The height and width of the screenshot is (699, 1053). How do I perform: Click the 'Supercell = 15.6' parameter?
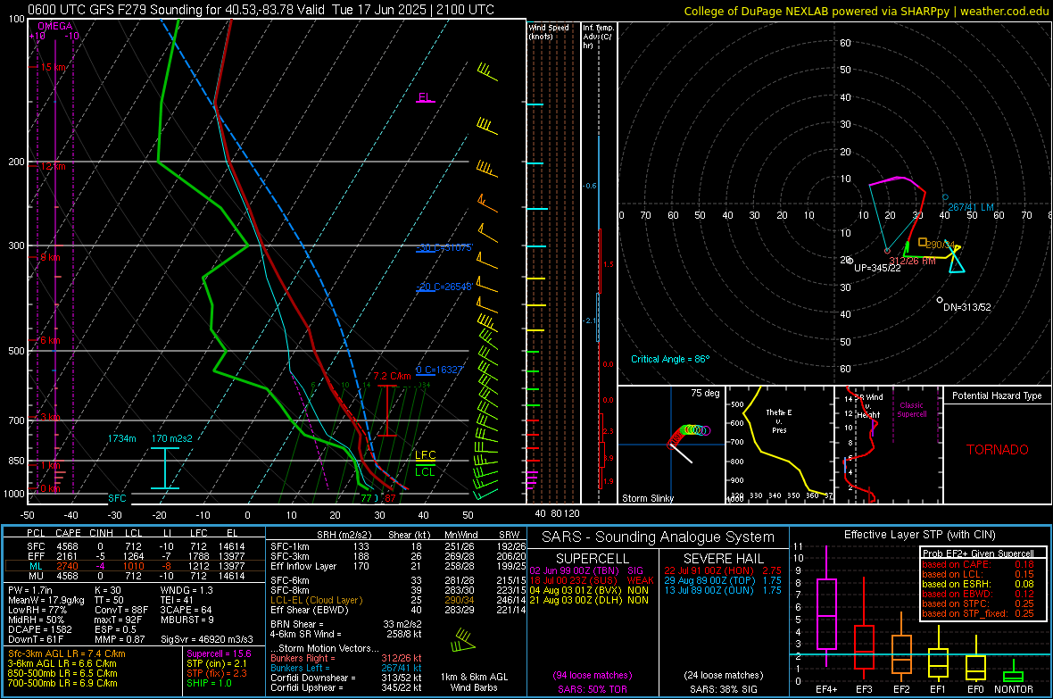(x=219, y=653)
